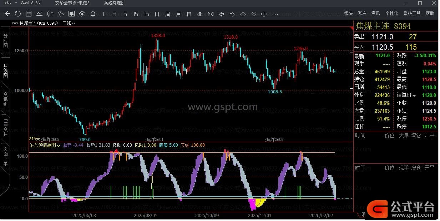Click the more options ellipsis icon
Screen dimensions: 440x221
click(x=275, y=14)
